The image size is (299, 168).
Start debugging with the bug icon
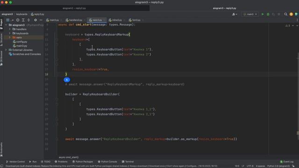[268, 14]
